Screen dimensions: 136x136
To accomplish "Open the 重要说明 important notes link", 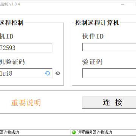I will tap(26, 103).
